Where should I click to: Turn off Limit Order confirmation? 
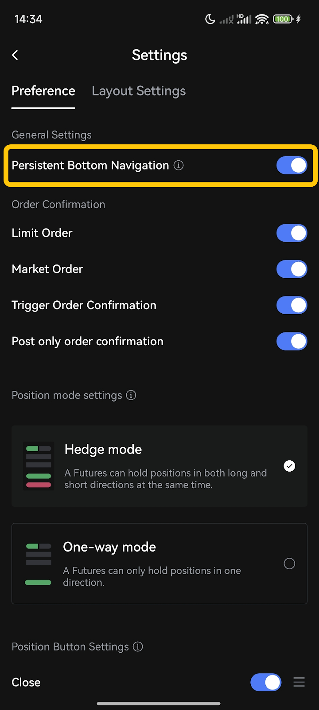click(x=292, y=233)
